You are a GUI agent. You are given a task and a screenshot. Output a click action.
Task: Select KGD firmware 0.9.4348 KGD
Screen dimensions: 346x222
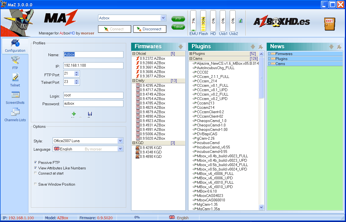point(149,152)
